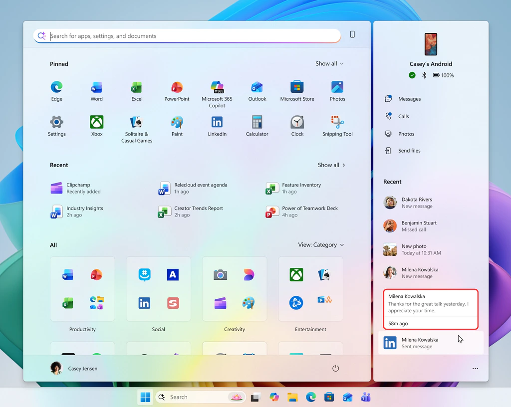Open the Clock app
Image resolution: width=511 pixels, height=407 pixels.
coord(297,126)
